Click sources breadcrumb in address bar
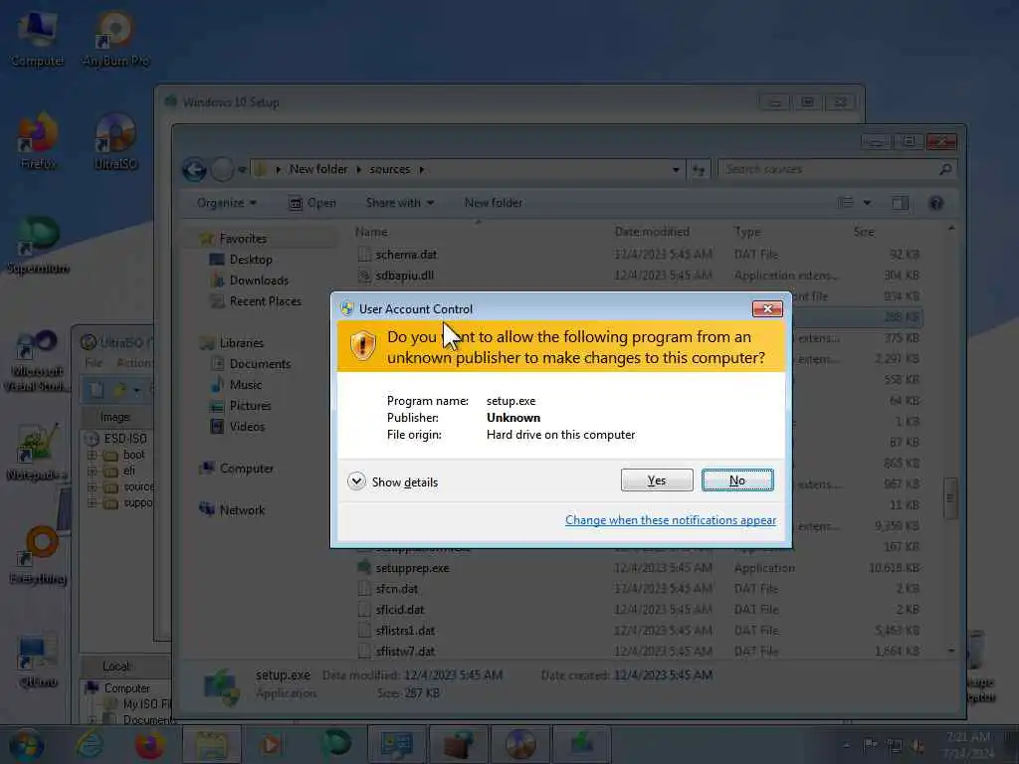 click(x=390, y=169)
